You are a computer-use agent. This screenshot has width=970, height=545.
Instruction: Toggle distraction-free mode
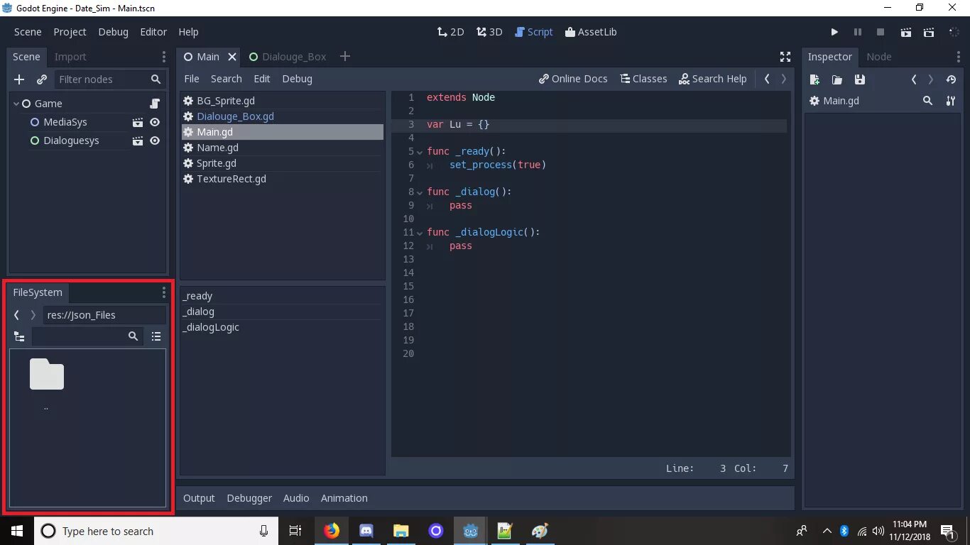pyautogui.click(x=785, y=57)
